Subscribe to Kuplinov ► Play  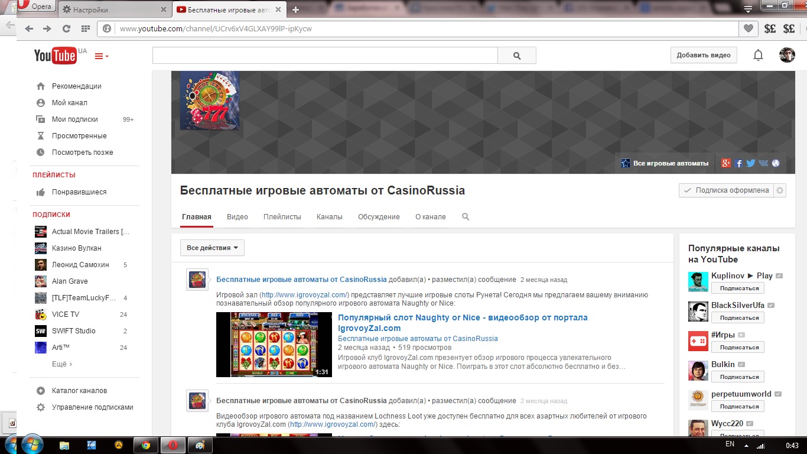(738, 288)
